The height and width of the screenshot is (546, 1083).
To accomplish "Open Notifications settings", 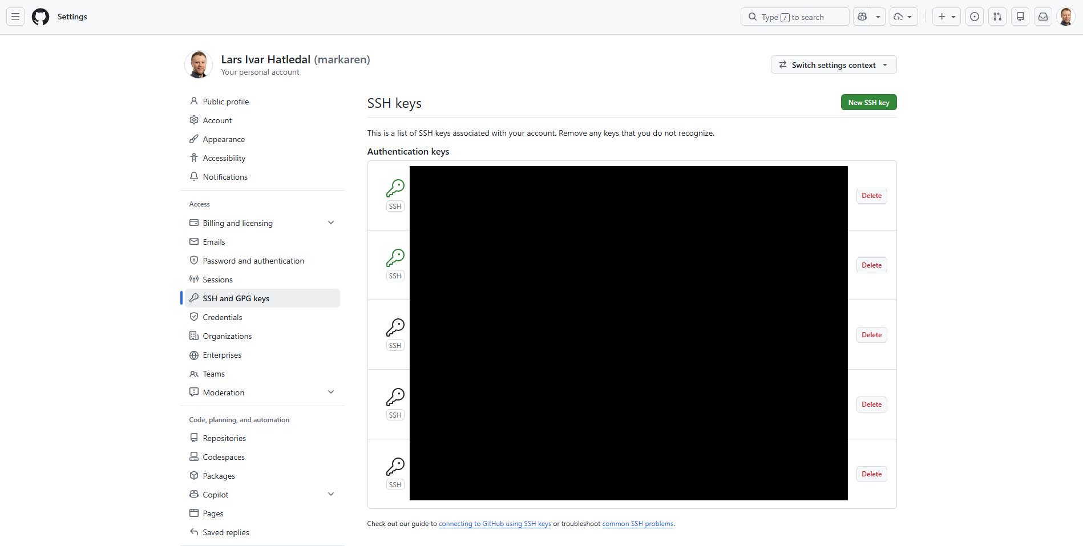I will pyautogui.click(x=262, y=177).
